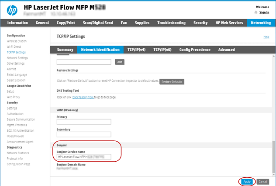Open the TCP/IP(v4) sub-tab
This screenshot has width=276, height=186.
[137, 50]
